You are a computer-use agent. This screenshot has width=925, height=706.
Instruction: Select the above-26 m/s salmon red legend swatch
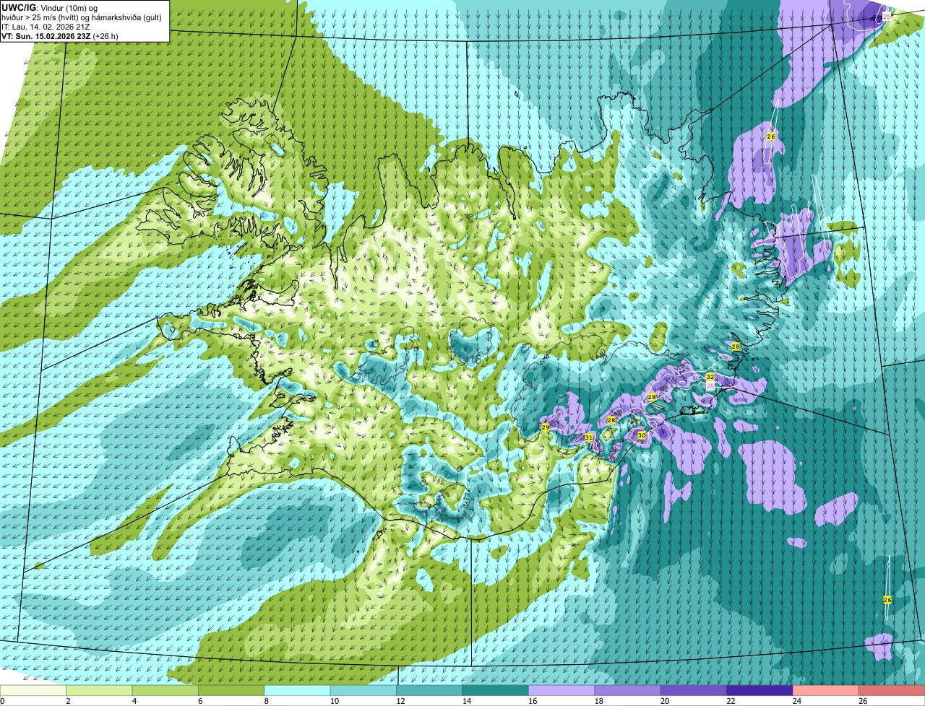click(x=892, y=691)
